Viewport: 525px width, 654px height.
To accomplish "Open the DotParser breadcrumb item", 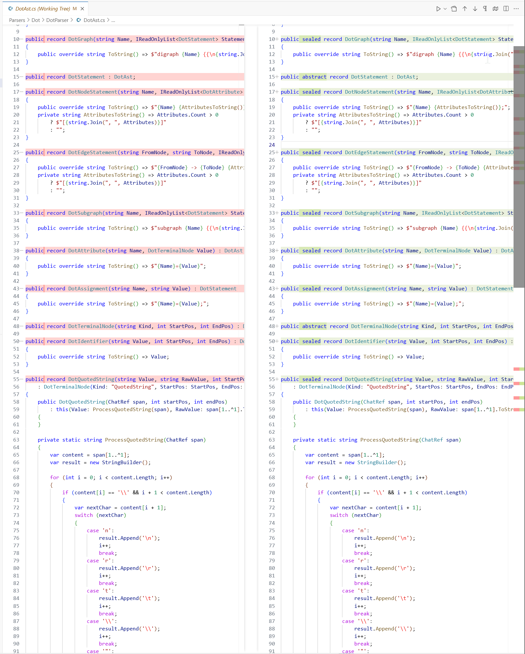I will click(x=57, y=20).
